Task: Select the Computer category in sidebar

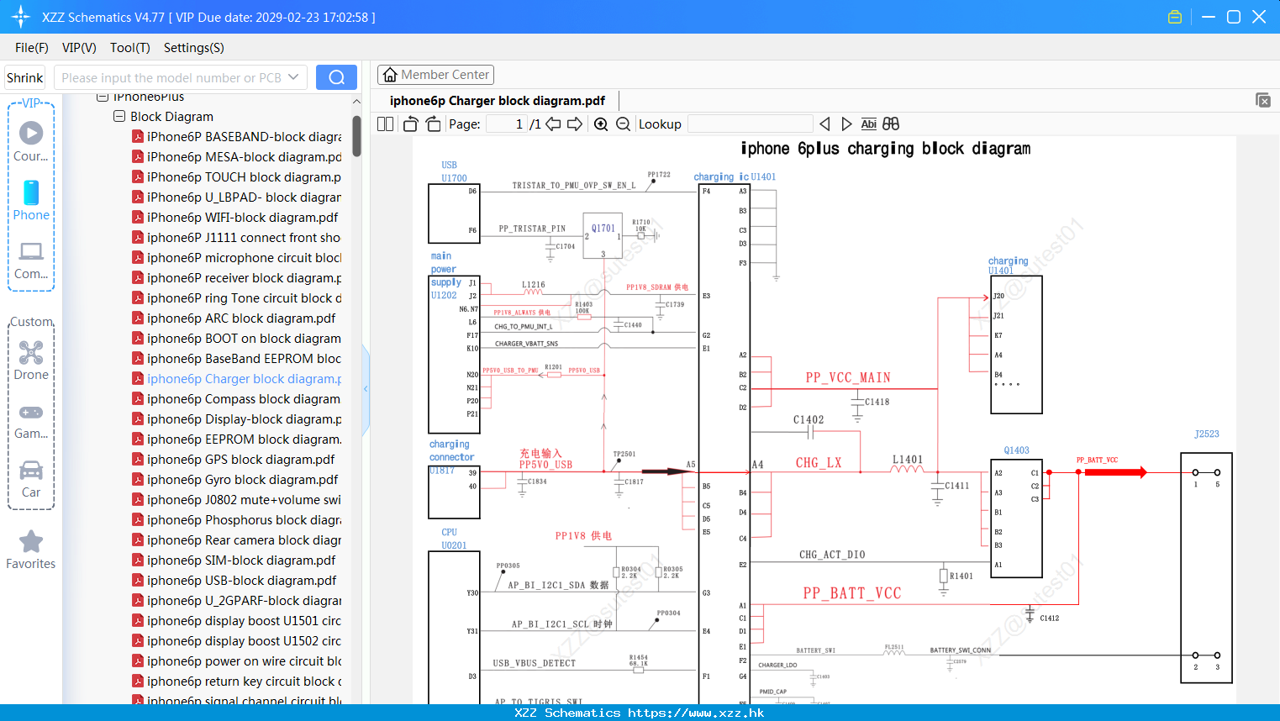Action: click(31, 261)
